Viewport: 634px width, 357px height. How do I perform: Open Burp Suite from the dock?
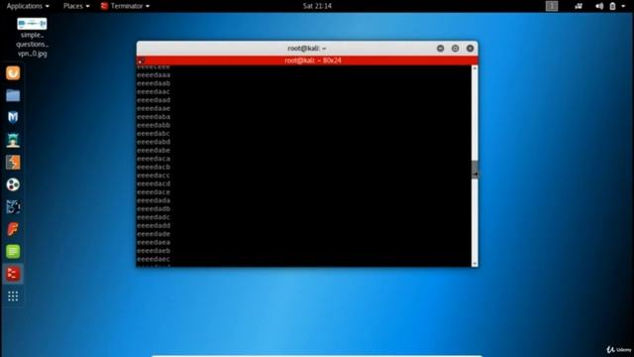(13, 163)
